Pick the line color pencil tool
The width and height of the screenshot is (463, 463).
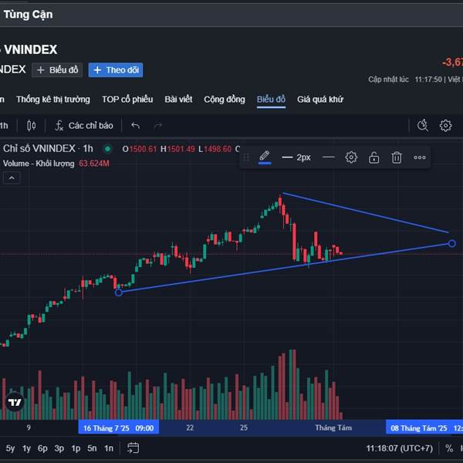265,157
